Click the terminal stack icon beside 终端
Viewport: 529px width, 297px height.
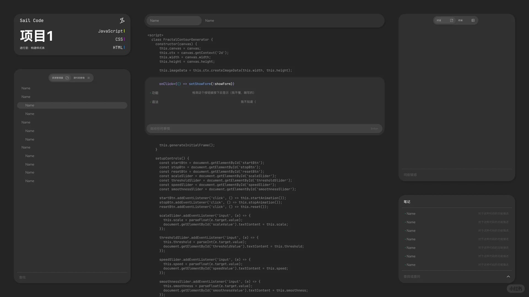(473, 20)
